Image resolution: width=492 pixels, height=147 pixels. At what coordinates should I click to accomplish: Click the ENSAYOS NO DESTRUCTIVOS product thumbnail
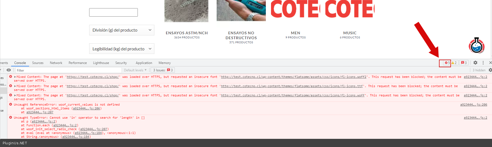[x=241, y=10]
